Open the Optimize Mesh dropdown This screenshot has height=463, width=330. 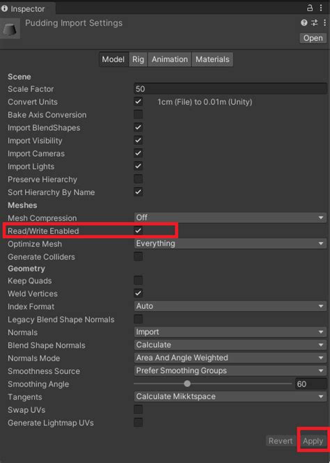pyautogui.click(x=230, y=244)
